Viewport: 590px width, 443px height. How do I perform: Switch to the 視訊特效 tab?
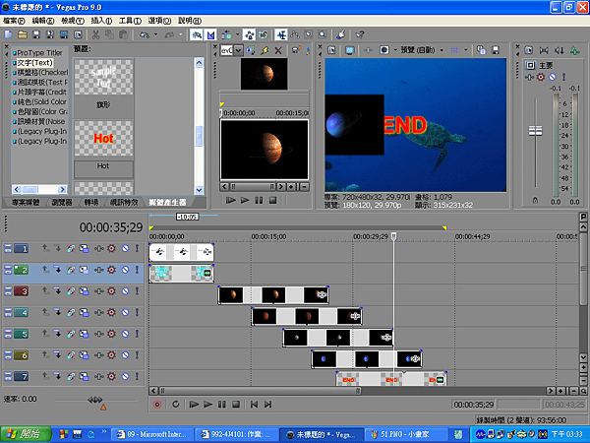pyautogui.click(x=124, y=203)
